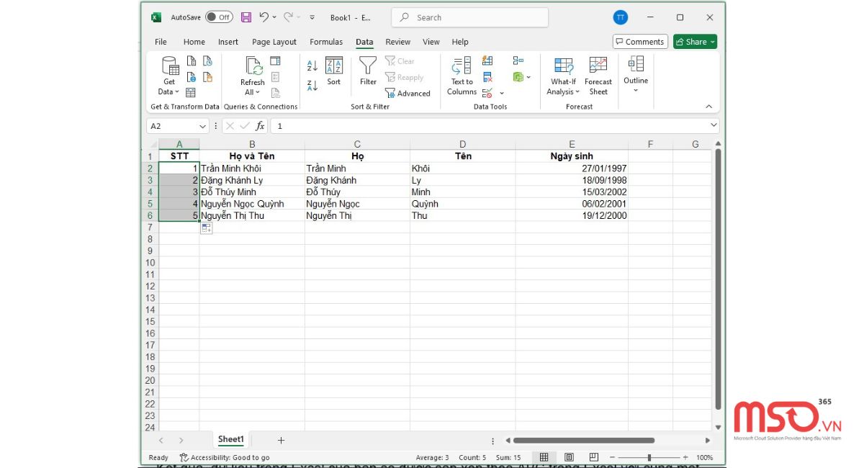The width and height of the screenshot is (864, 468).
Task: Add a new sheet with plus icon
Action: point(281,440)
